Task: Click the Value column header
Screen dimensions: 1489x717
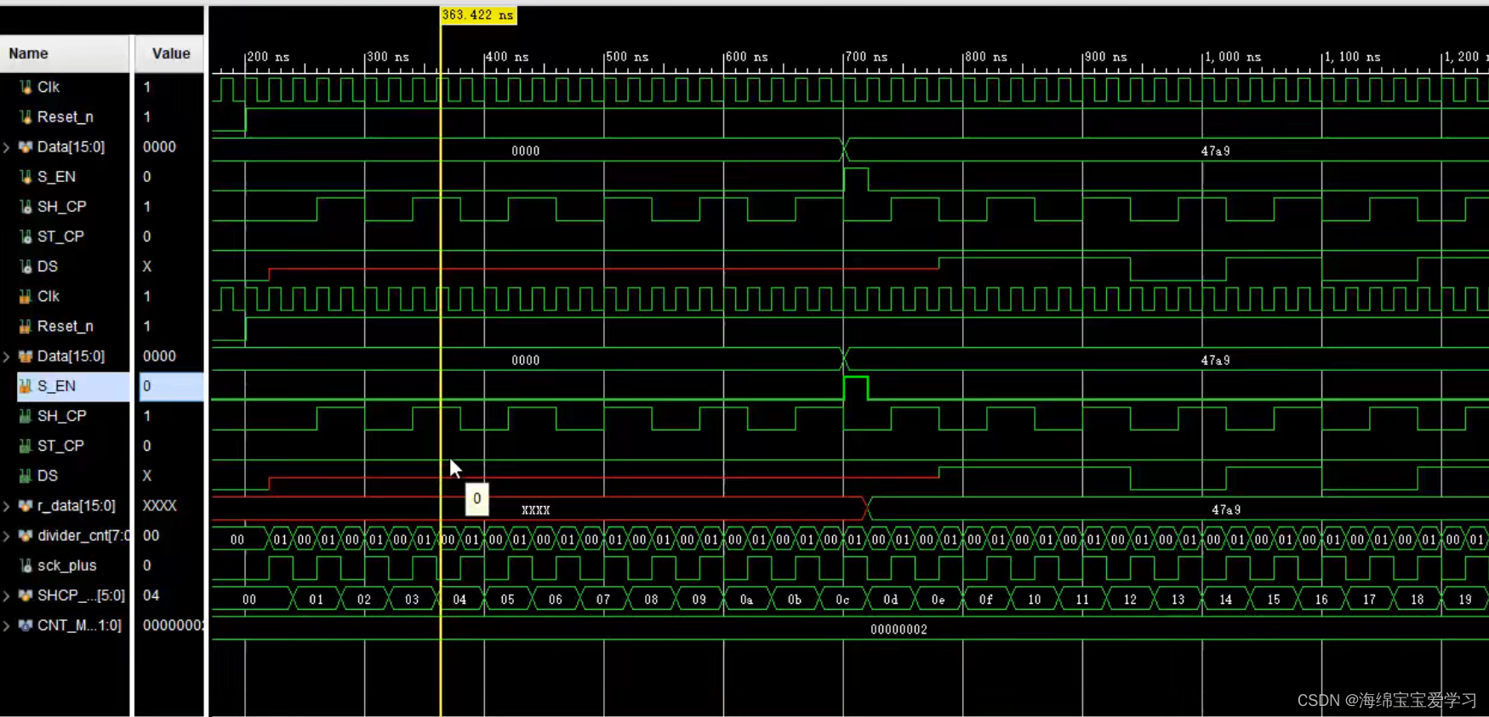Action: [x=170, y=54]
